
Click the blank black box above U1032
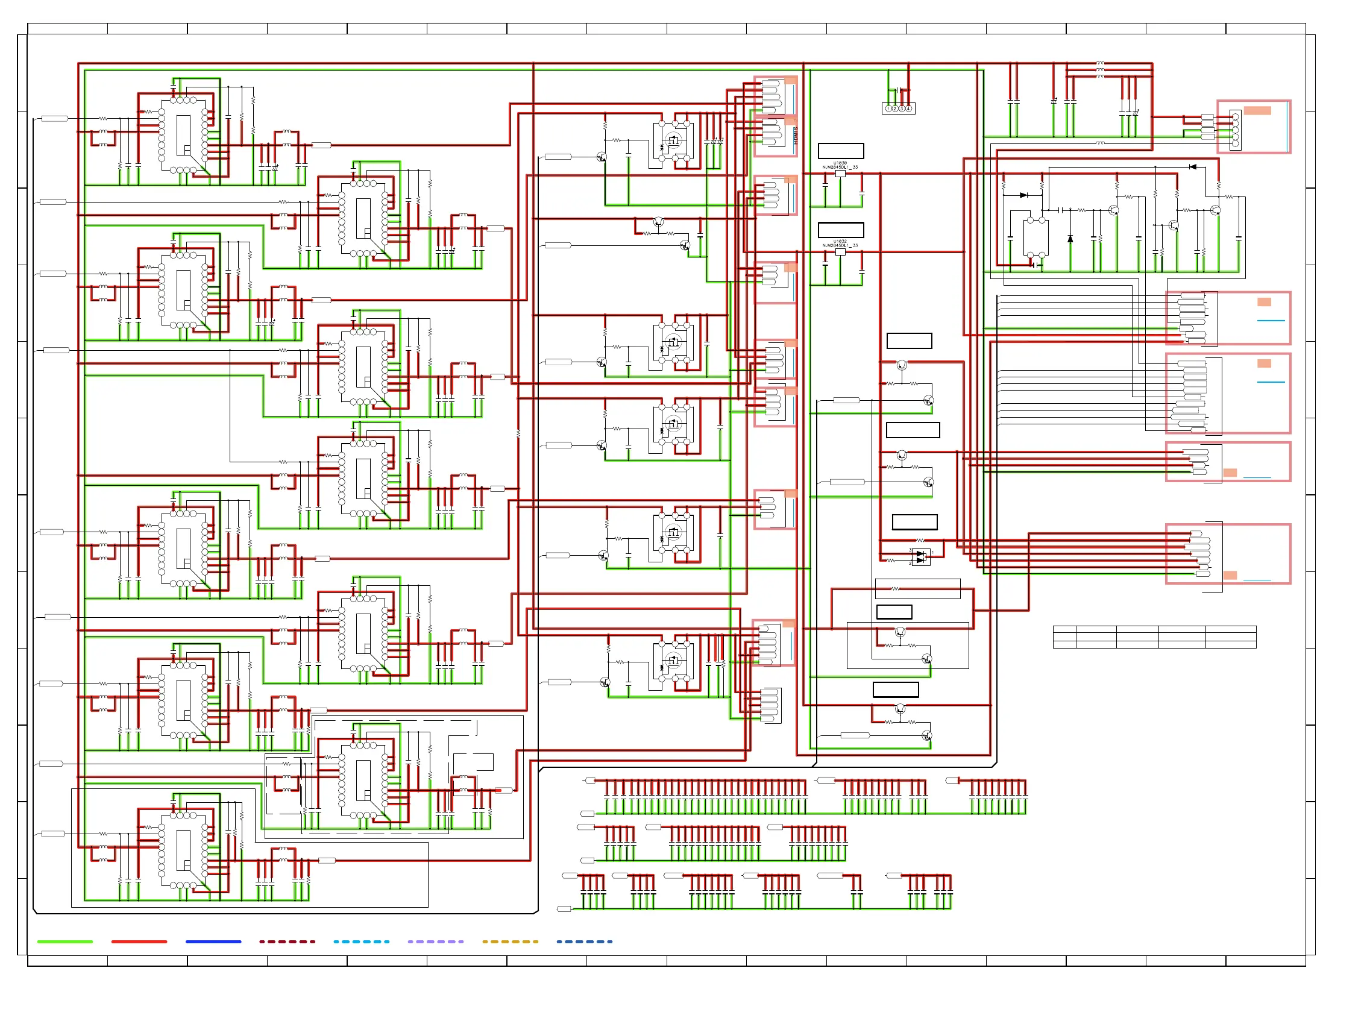840,230
